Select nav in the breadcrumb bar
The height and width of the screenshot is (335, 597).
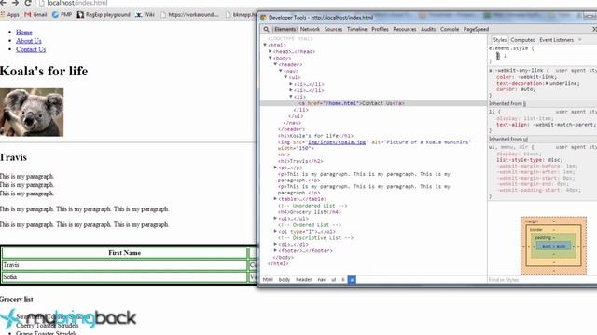(322, 280)
